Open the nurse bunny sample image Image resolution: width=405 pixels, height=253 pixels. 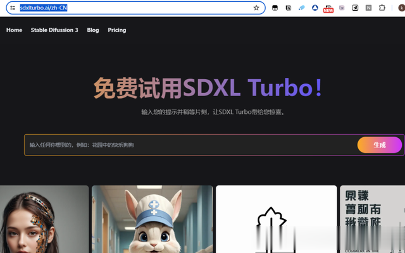153,219
